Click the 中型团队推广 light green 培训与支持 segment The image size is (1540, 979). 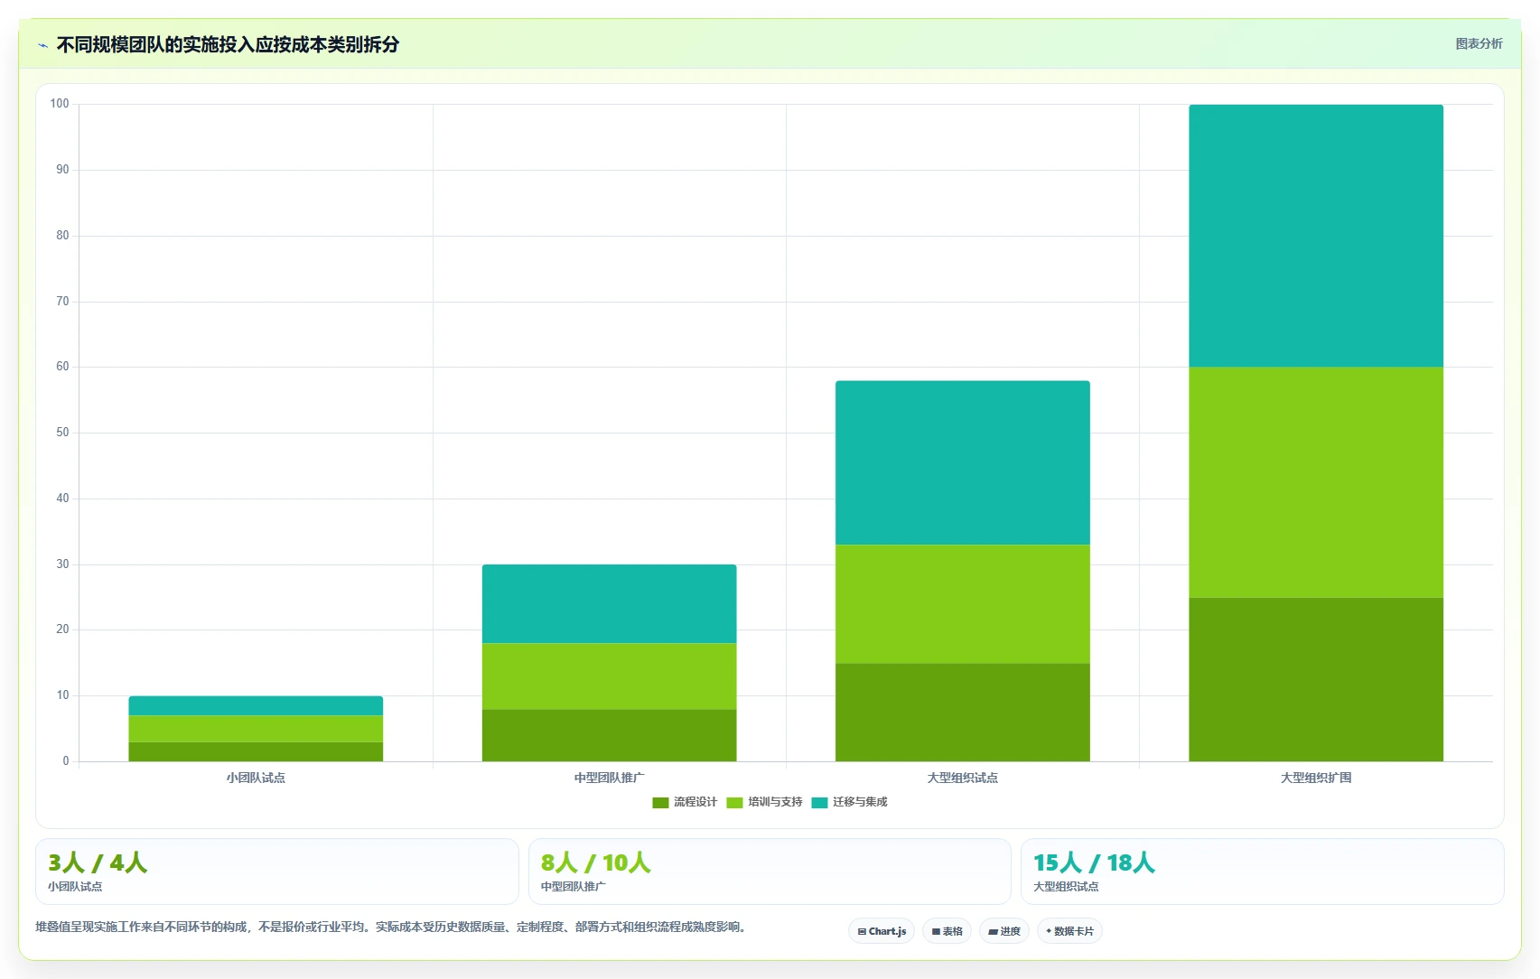609,676
